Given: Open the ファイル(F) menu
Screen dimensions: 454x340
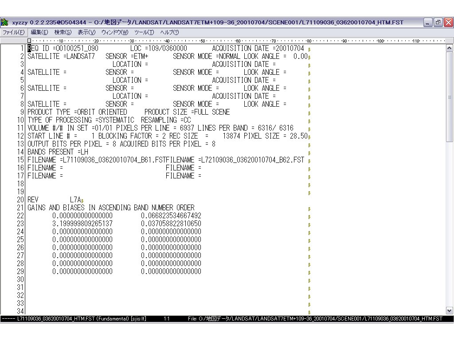Looking at the screenshot, I should coord(13,32).
